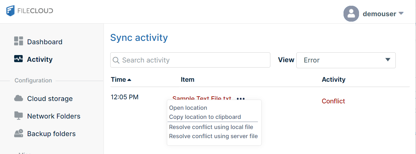Viewport: 416px width, 154px height.
Task: Toggle the Time column sort arrow
Action: click(129, 80)
